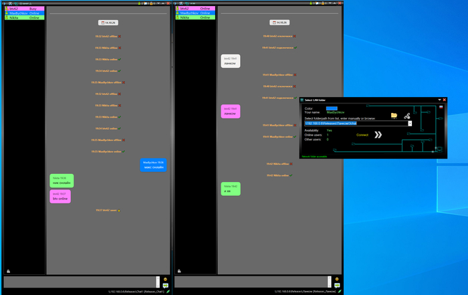The image size is (468, 295).
Task: Click message text box in left chat window
Action: coord(80,282)
